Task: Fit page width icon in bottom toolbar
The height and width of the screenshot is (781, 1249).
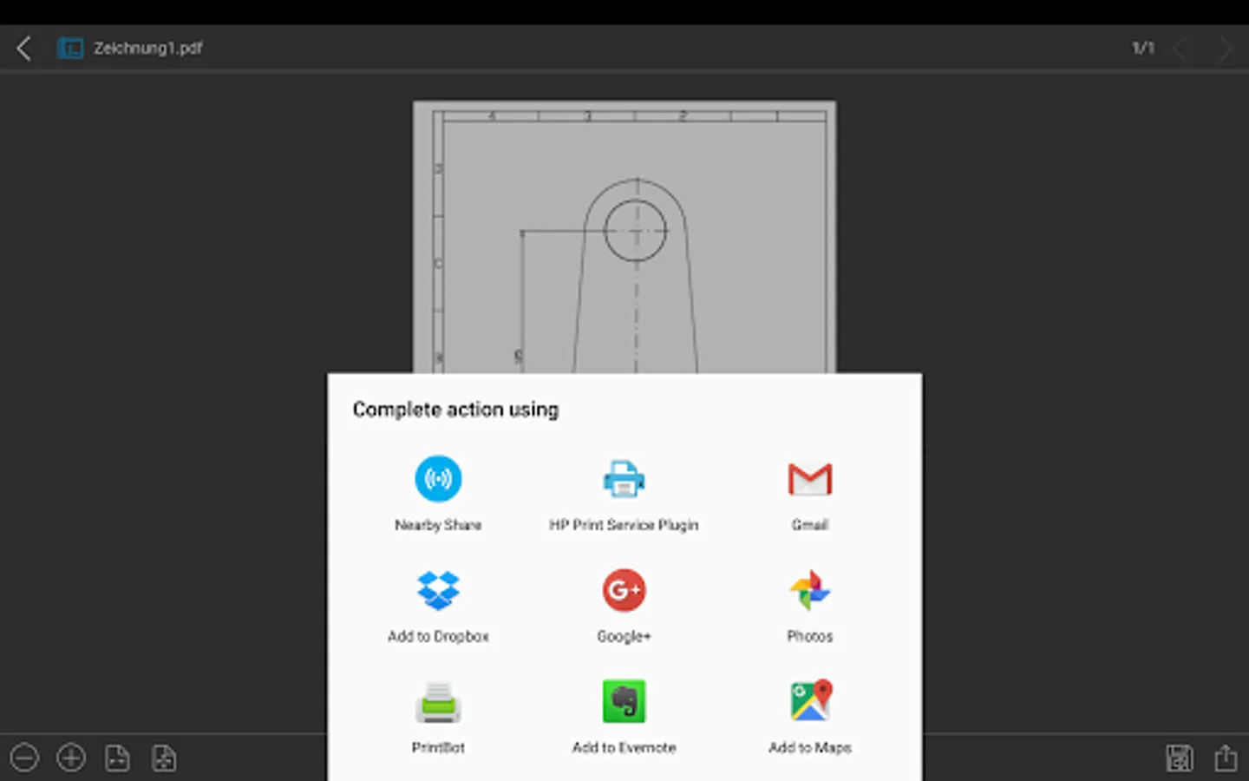Action: 117,758
